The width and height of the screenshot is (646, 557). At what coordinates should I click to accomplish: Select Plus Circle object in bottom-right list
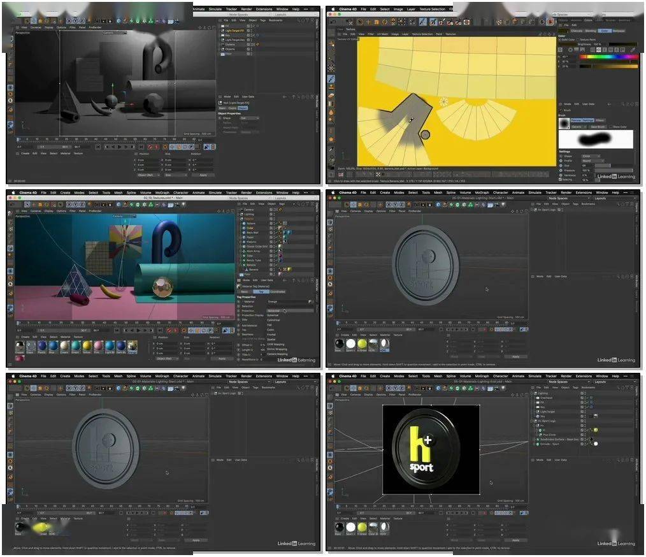tap(548, 435)
